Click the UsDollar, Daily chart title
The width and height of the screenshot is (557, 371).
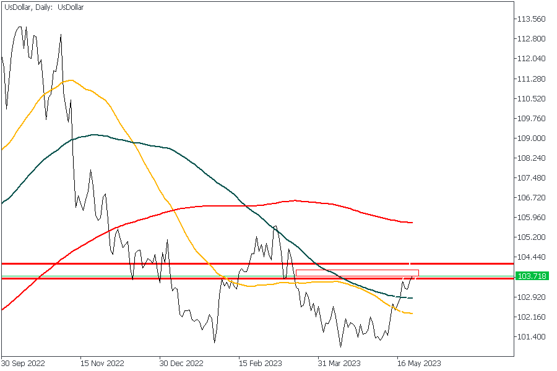tap(45, 7)
